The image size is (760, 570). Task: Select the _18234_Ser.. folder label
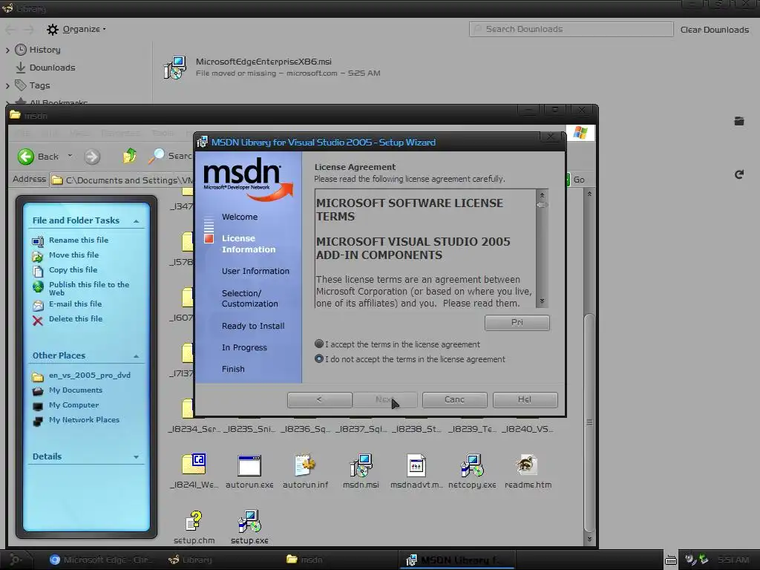[x=194, y=429]
